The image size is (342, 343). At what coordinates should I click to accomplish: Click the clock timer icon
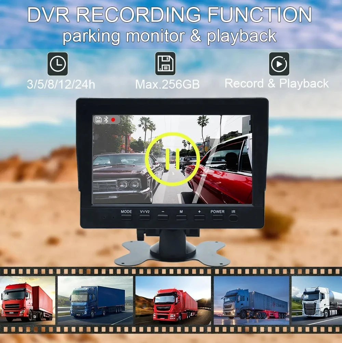click(57, 64)
